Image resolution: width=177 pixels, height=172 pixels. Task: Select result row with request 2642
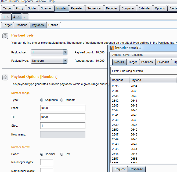144,101
